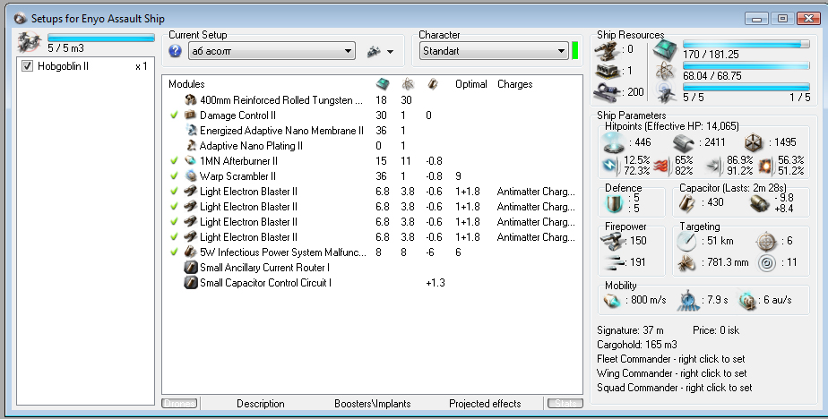Switch to the Drones tab

[x=179, y=404]
